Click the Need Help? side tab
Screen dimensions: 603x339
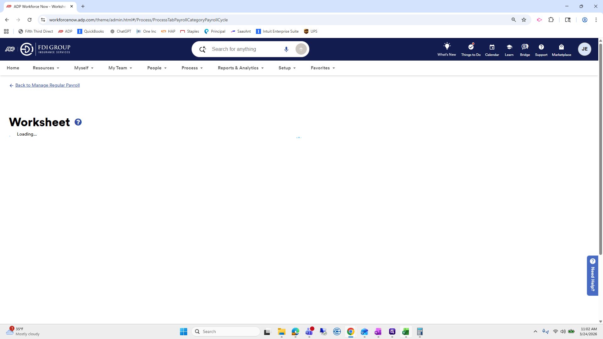coord(592,275)
